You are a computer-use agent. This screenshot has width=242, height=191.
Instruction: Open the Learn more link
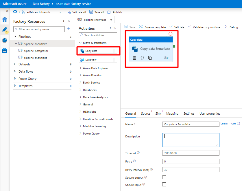[x=230, y=123]
